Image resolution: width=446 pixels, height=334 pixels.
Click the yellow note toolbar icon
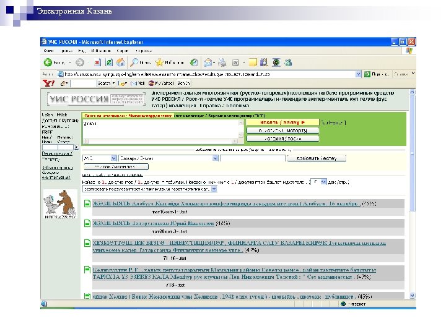coord(253,62)
